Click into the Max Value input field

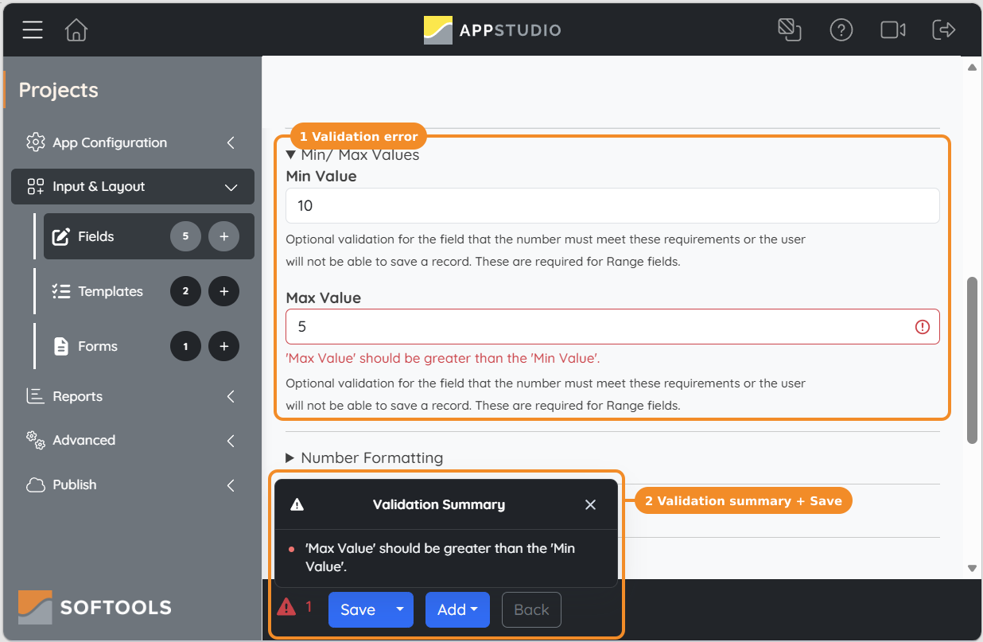pyautogui.click(x=612, y=326)
